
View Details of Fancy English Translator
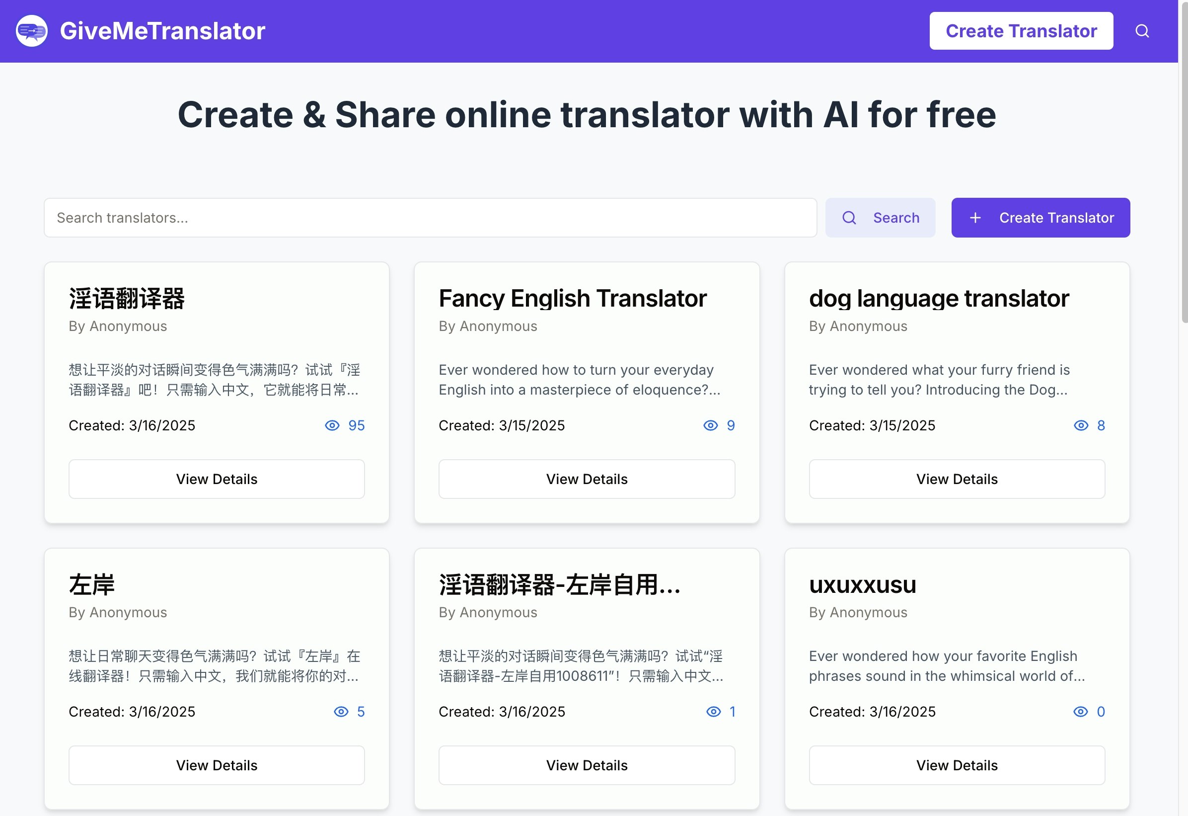[x=587, y=480]
